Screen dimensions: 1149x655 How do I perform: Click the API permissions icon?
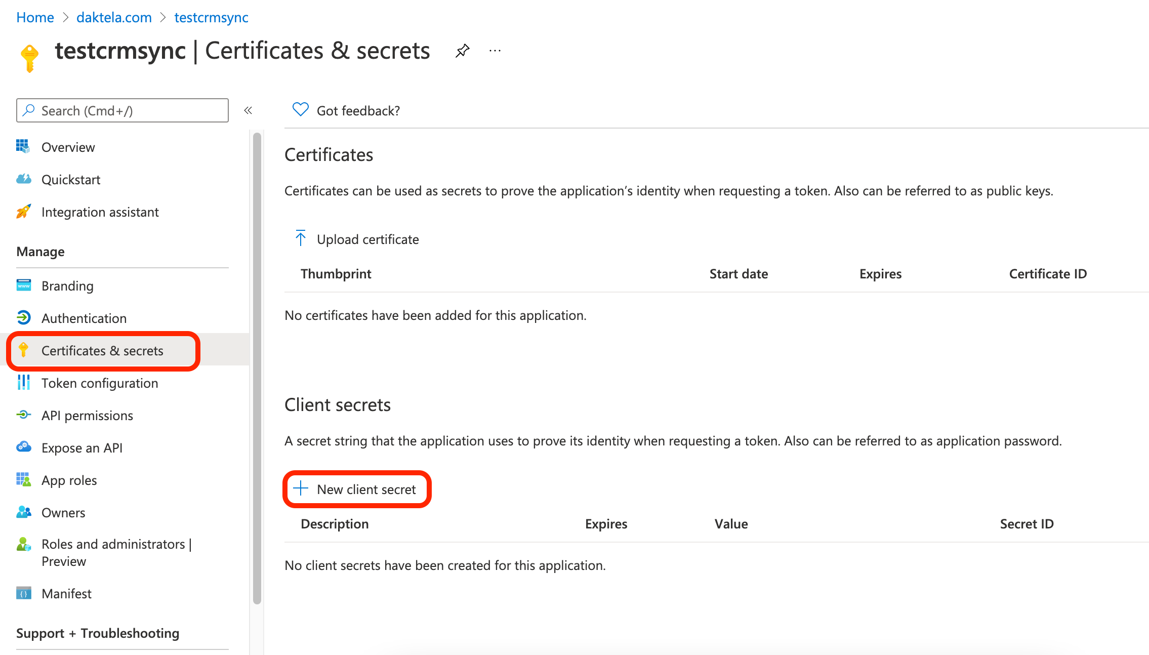tap(24, 415)
